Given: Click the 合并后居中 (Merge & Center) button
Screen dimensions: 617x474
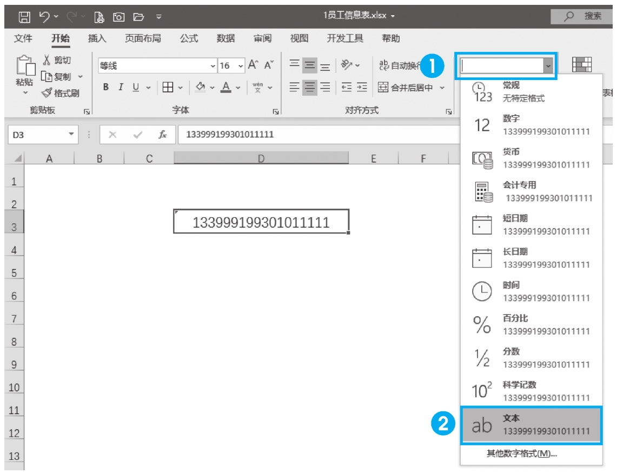Looking at the screenshot, I should point(406,88).
